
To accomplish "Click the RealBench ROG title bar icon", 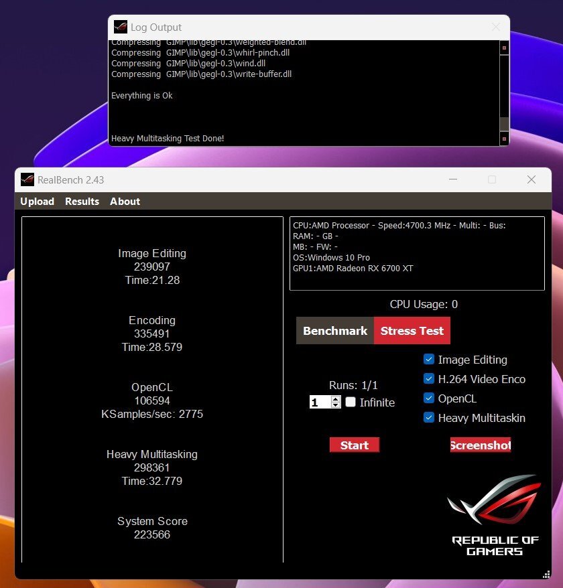I will (x=27, y=179).
